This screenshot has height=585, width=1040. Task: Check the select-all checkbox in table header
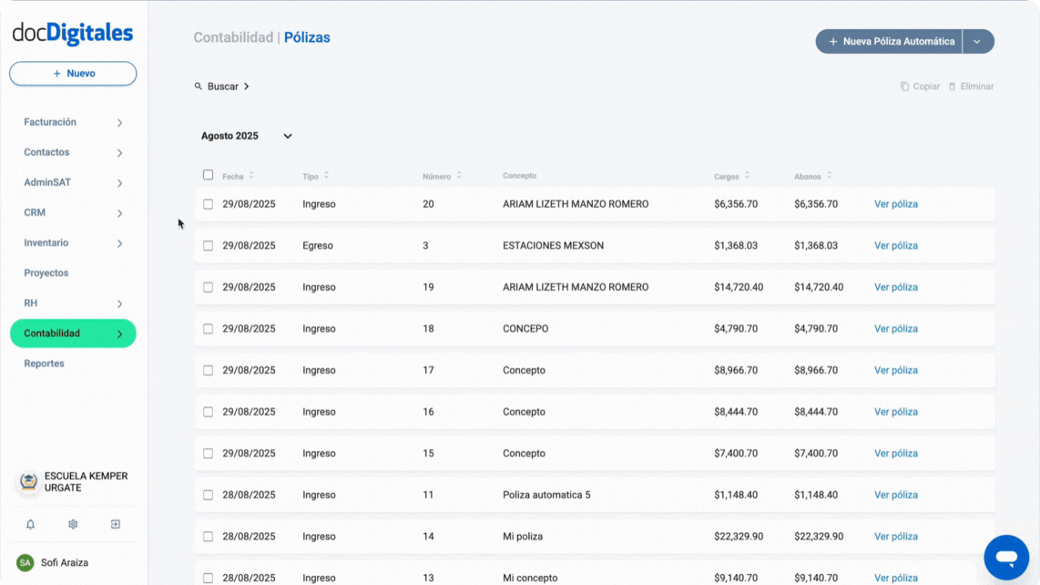click(207, 174)
